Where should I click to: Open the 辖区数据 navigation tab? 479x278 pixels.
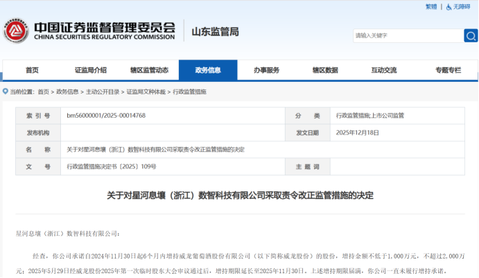click(x=325, y=70)
